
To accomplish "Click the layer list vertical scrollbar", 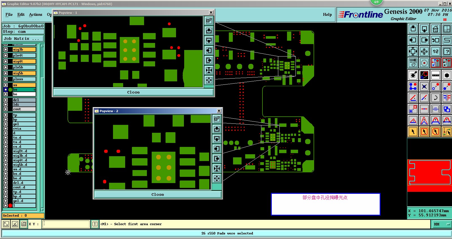I will coord(42,127).
